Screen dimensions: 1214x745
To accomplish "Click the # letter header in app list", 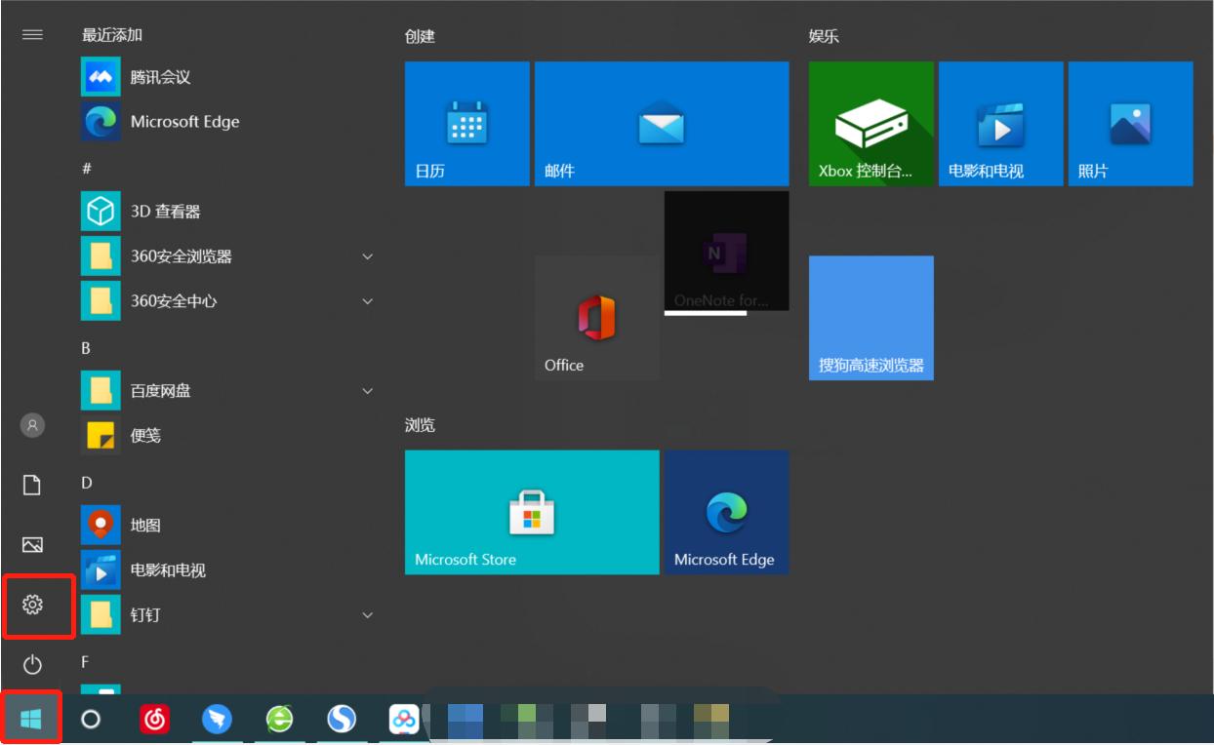I will pos(87,169).
